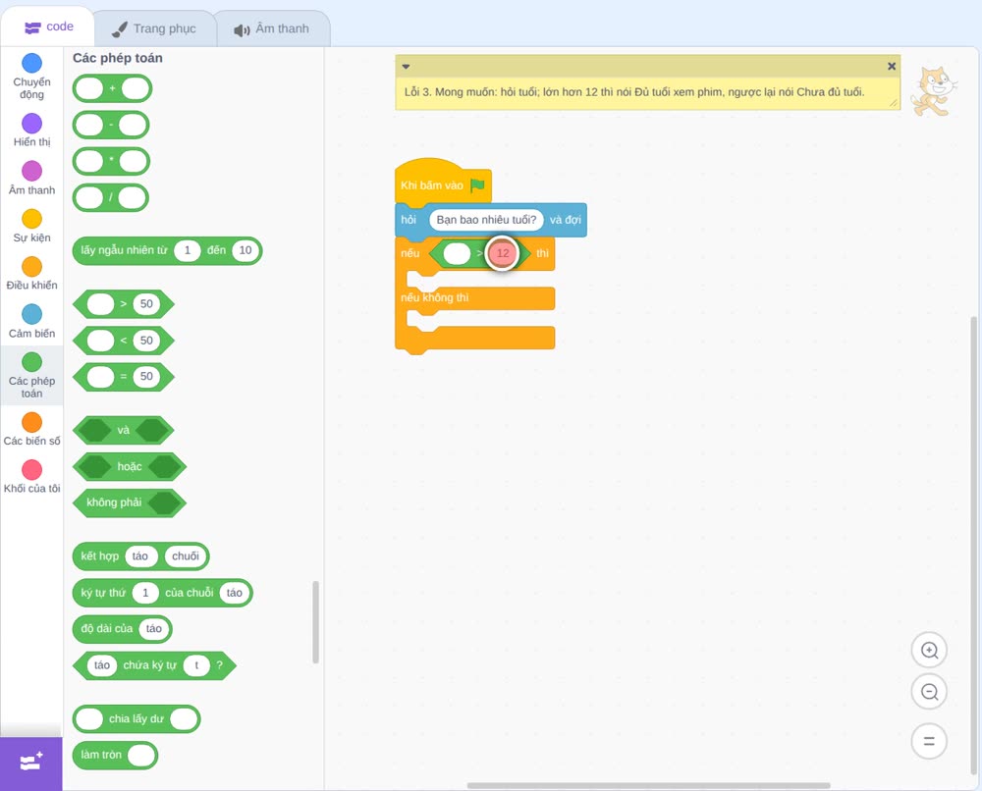Open the Các biến số category

[x=31, y=429]
